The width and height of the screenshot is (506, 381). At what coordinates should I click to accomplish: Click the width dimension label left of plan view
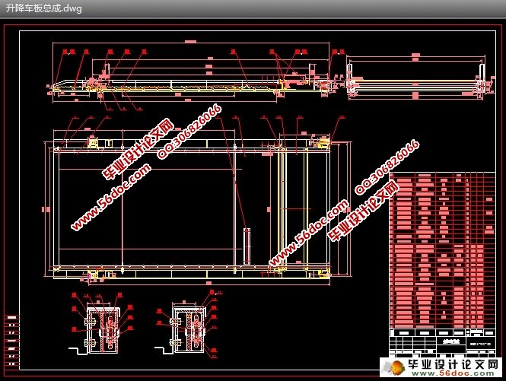pyautogui.click(x=46, y=210)
